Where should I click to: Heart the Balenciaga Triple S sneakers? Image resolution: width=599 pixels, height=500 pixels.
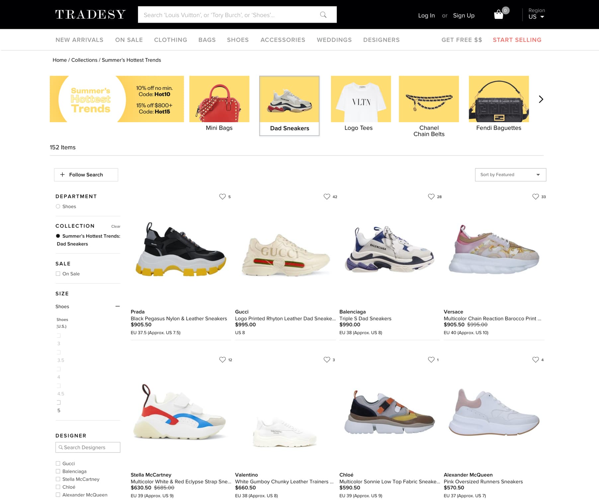pos(431,197)
